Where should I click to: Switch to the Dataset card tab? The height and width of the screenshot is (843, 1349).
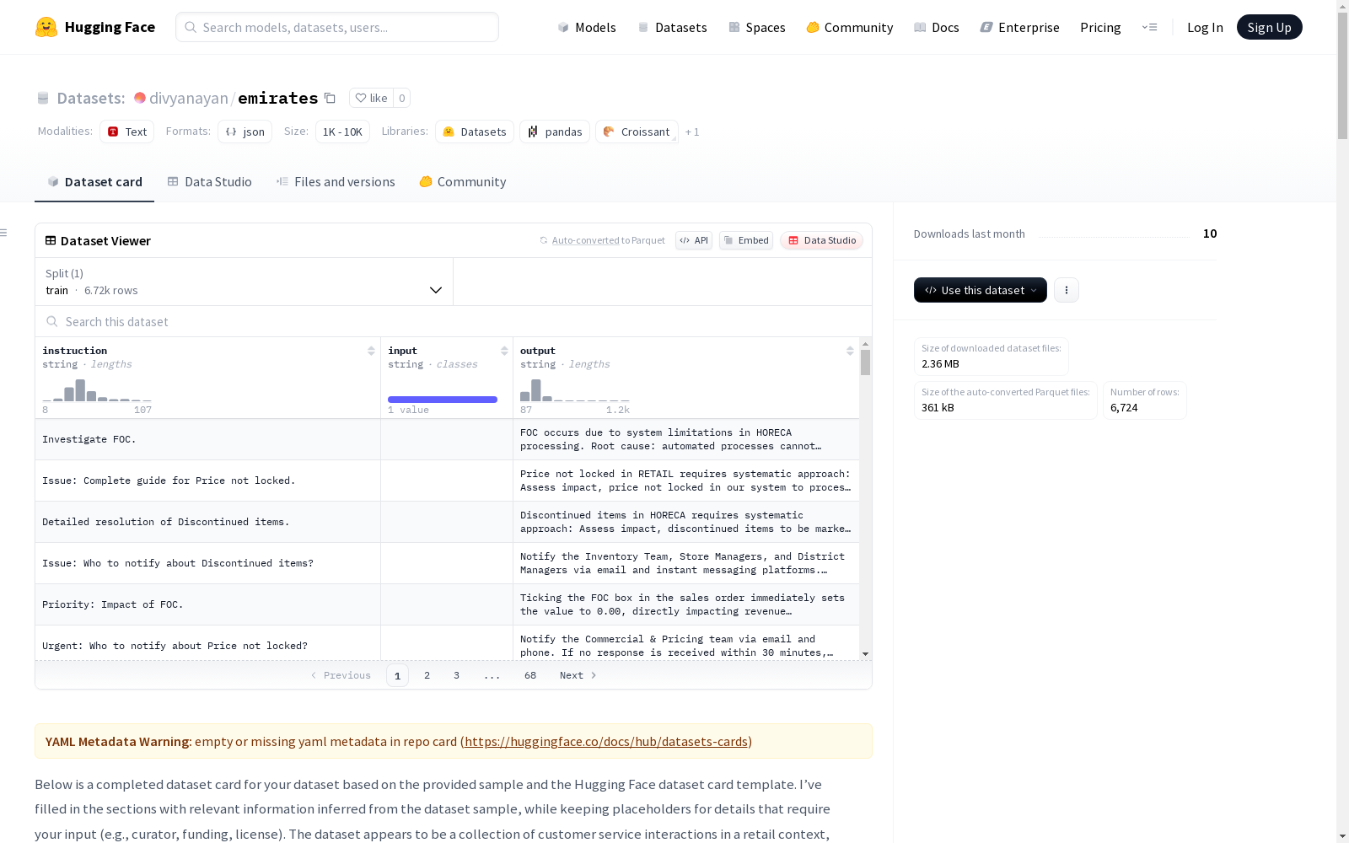pos(94,182)
